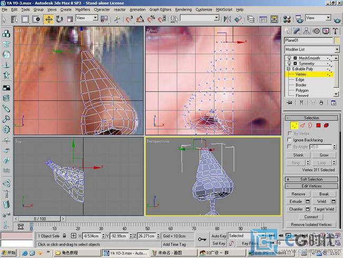
Task: Select Vertex sub-object level icon
Action: [294, 125]
